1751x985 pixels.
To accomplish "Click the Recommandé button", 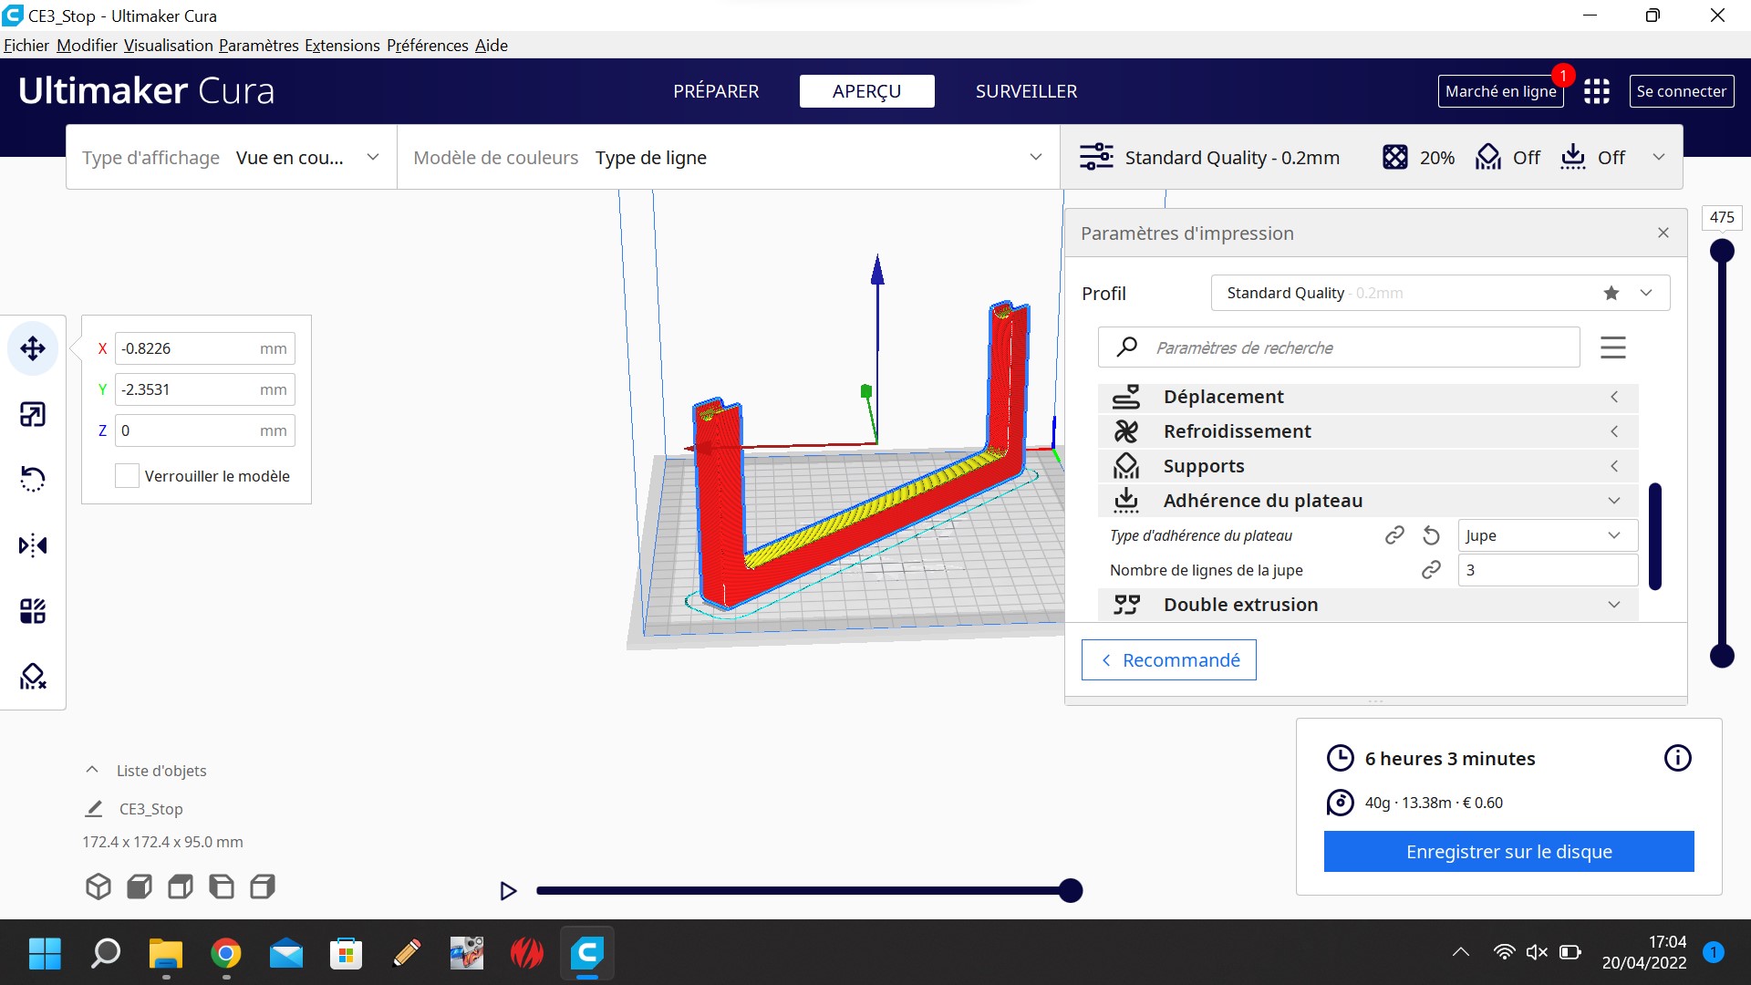I will [1168, 660].
